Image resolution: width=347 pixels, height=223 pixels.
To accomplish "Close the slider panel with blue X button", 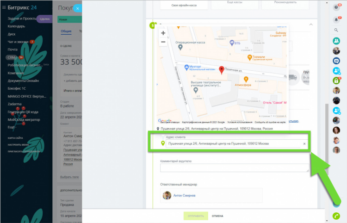I will [77, 9].
